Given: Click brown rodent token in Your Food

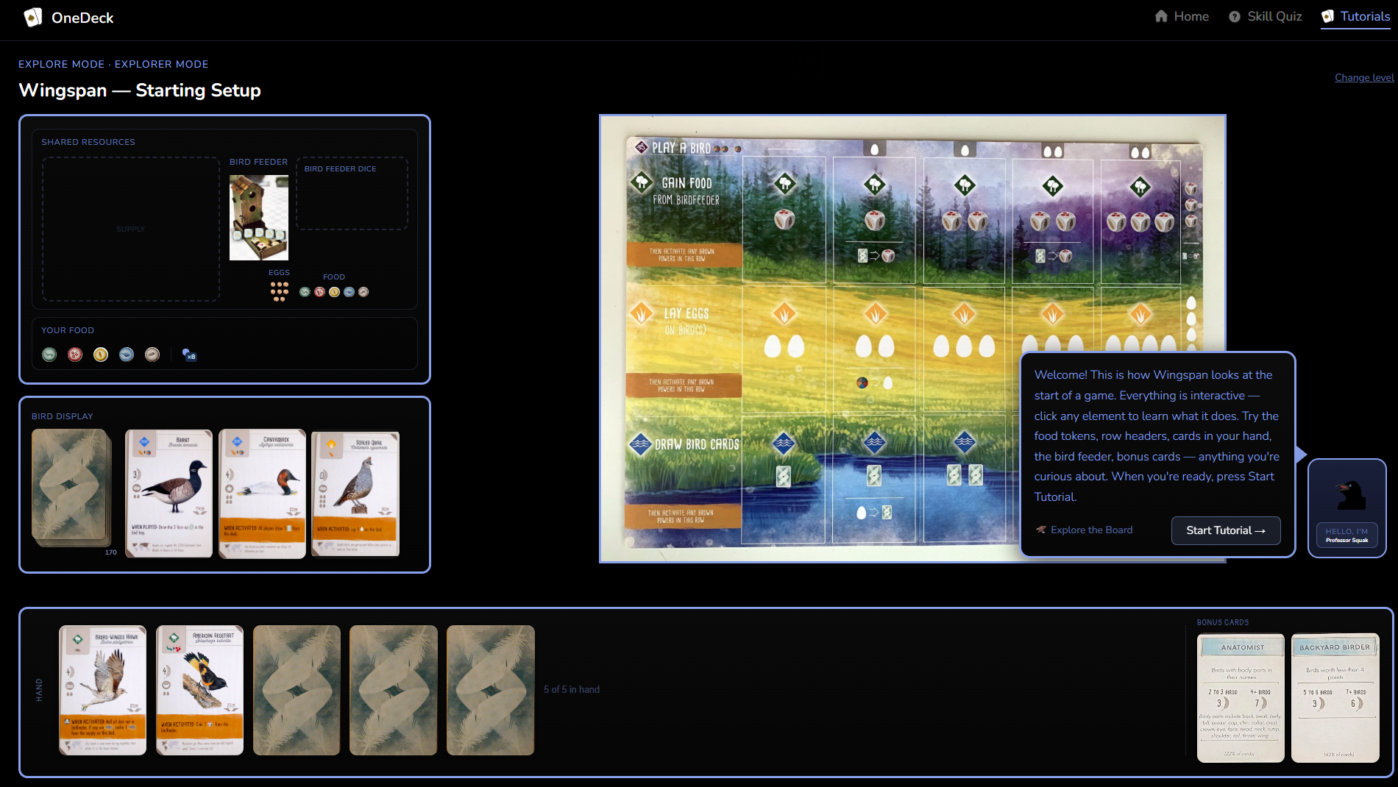Looking at the screenshot, I should 152,355.
